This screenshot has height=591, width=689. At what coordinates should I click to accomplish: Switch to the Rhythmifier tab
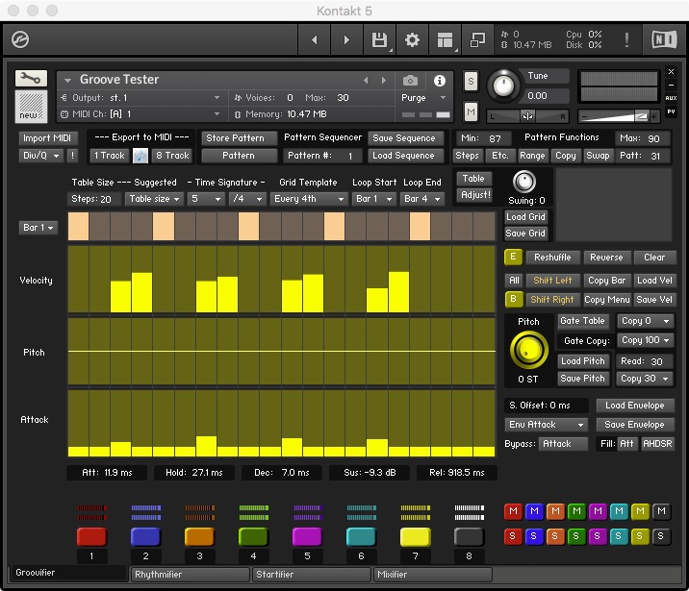click(x=190, y=575)
